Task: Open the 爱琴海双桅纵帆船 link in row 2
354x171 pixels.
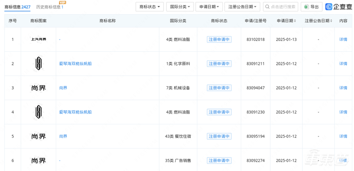Action: 75,64
